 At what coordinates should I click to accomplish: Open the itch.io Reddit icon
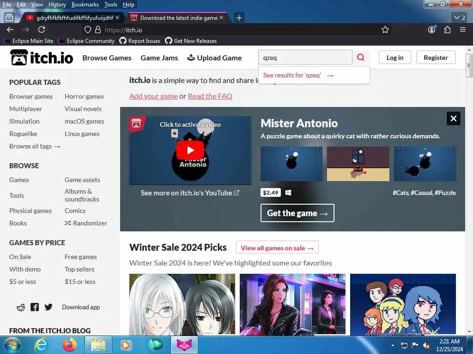(21, 307)
